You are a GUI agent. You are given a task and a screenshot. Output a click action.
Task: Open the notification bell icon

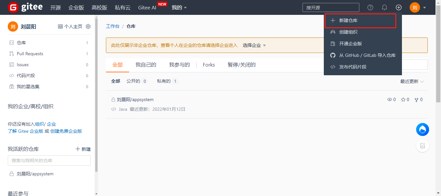(x=385, y=7)
